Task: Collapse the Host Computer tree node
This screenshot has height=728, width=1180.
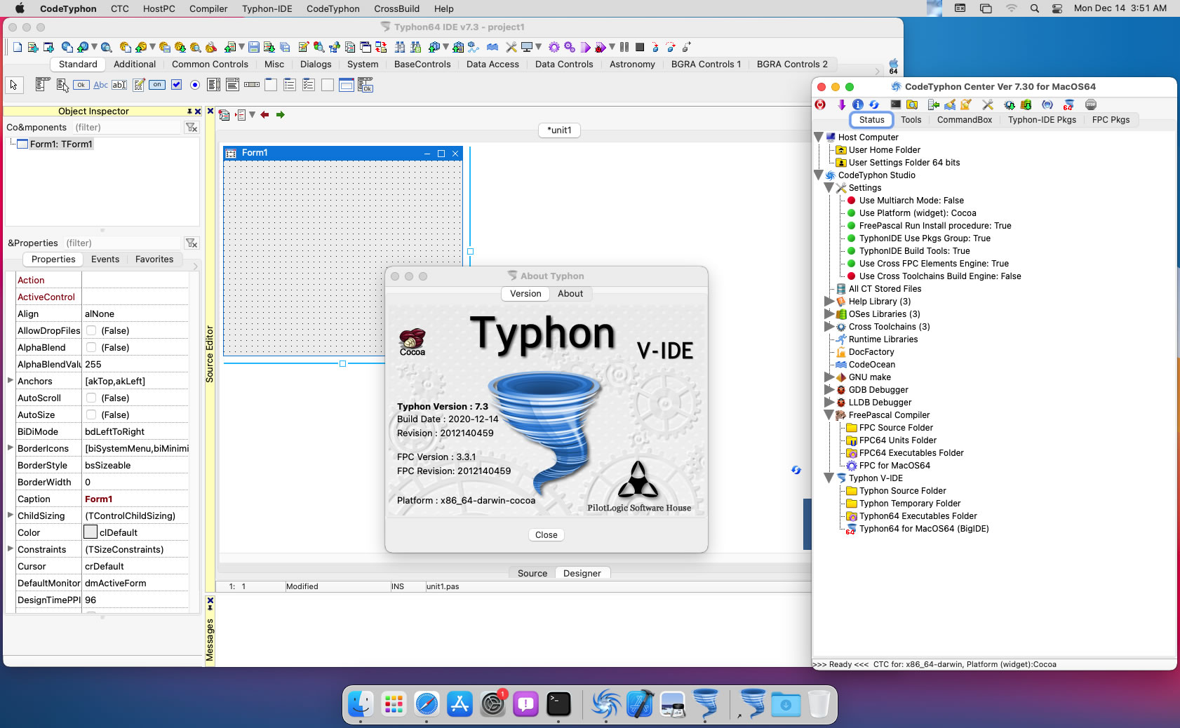Action: point(819,137)
